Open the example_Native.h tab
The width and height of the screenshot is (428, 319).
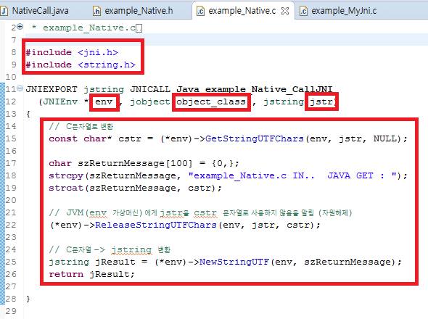coord(139,11)
